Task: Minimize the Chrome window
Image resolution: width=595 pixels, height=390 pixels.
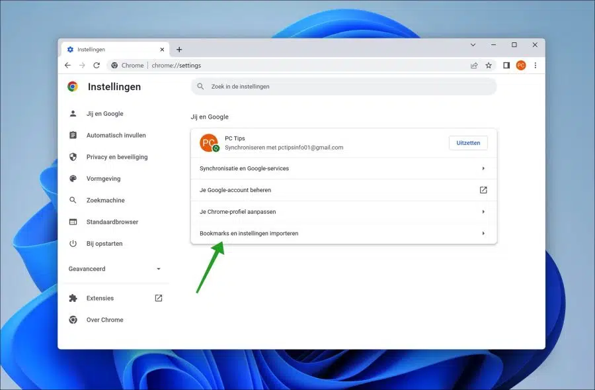Action: 493,45
